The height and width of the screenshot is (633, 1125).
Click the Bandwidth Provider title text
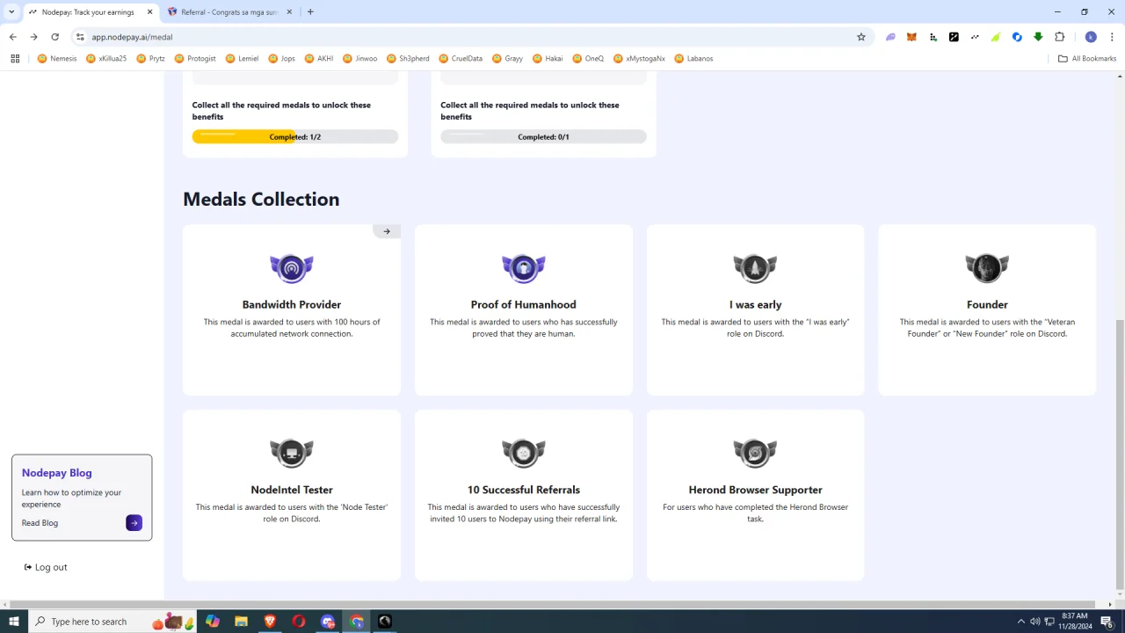[x=292, y=305]
